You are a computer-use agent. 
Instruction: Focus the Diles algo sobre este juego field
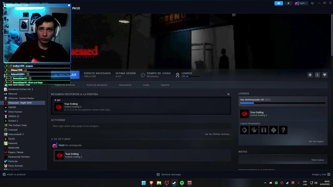click(x=141, y=126)
